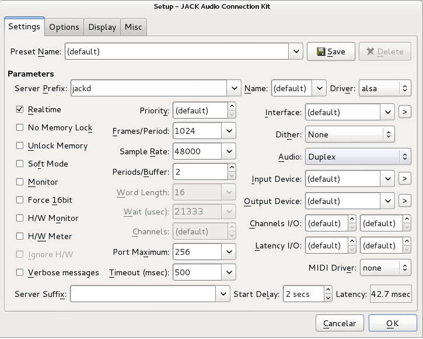Expand the Server Suffix dropdown
The width and height of the screenshot is (423, 339).
click(223, 294)
